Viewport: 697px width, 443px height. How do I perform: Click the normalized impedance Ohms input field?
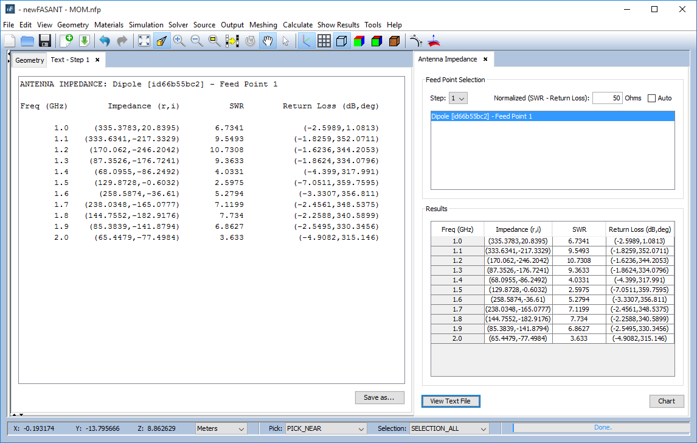click(x=607, y=98)
